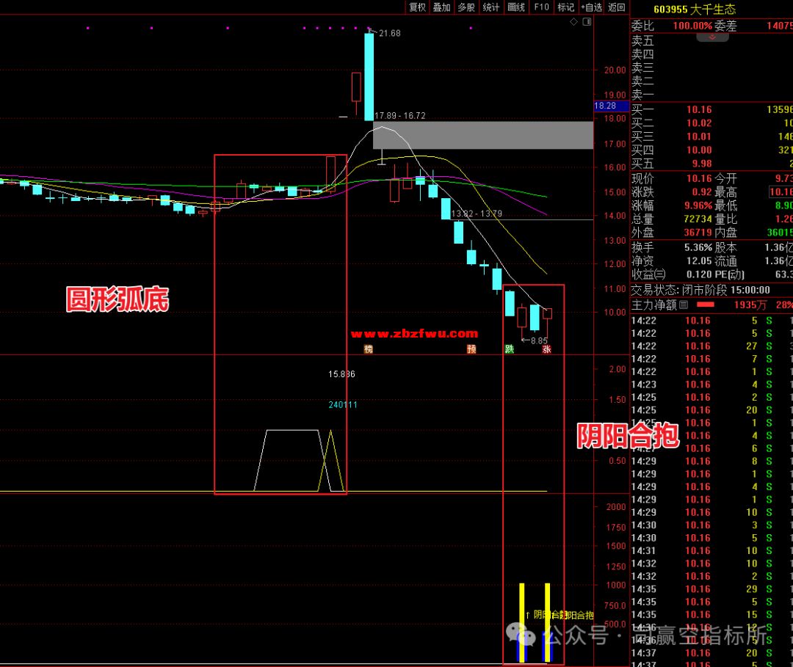Add stock via +自选 button
The width and height of the screenshot is (793, 667).
point(591,7)
